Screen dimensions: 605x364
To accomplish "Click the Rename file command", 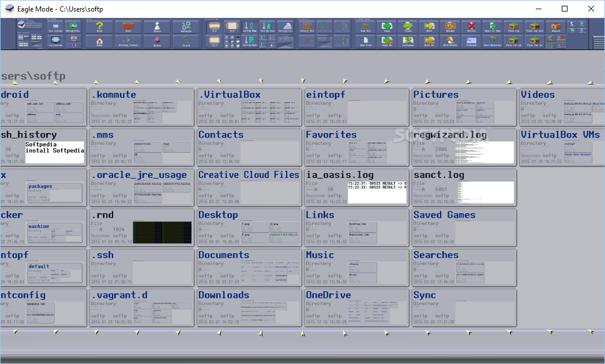I will coord(450,27).
